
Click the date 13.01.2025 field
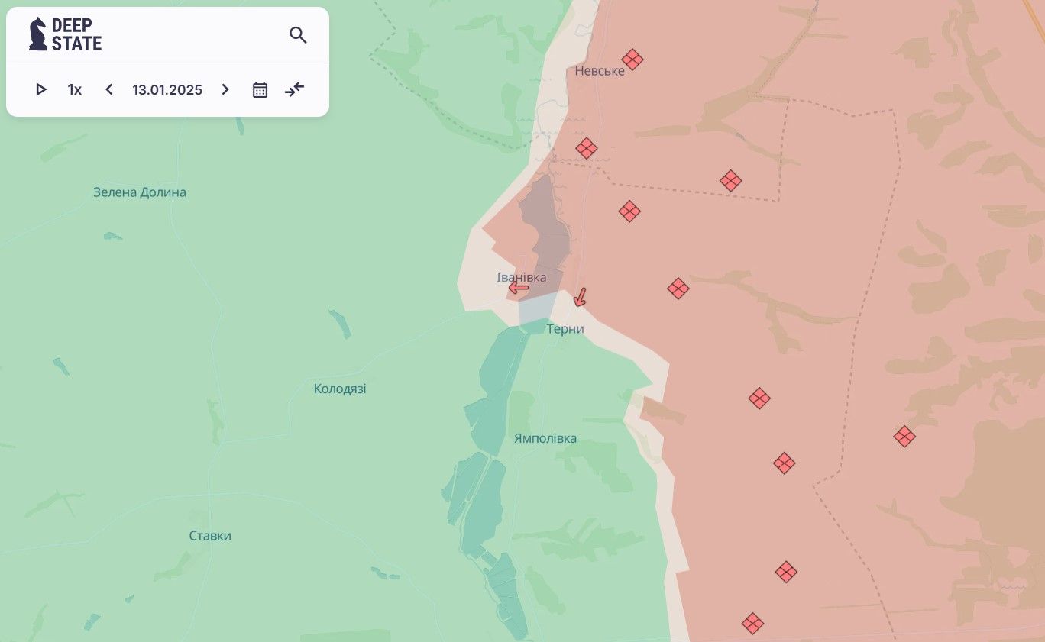pyautogui.click(x=167, y=90)
